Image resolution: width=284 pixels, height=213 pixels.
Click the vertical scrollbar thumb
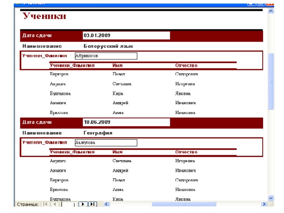[x=271, y=81]
